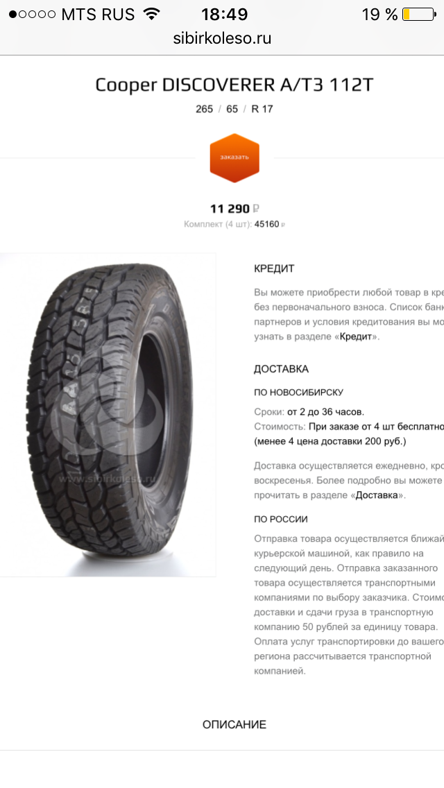Tap the tire width value 265
This screenshot has height=788, width=444.
[204, 109]
